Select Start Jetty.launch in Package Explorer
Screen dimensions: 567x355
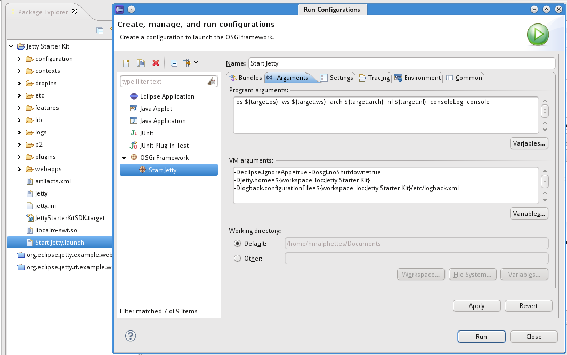pyautogui.click(x=60, y=243)
